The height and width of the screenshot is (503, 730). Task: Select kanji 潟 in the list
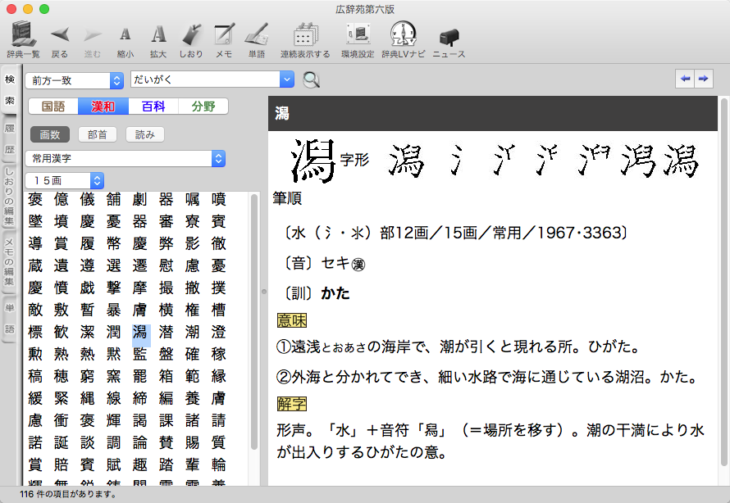click(x=140, y=332)
